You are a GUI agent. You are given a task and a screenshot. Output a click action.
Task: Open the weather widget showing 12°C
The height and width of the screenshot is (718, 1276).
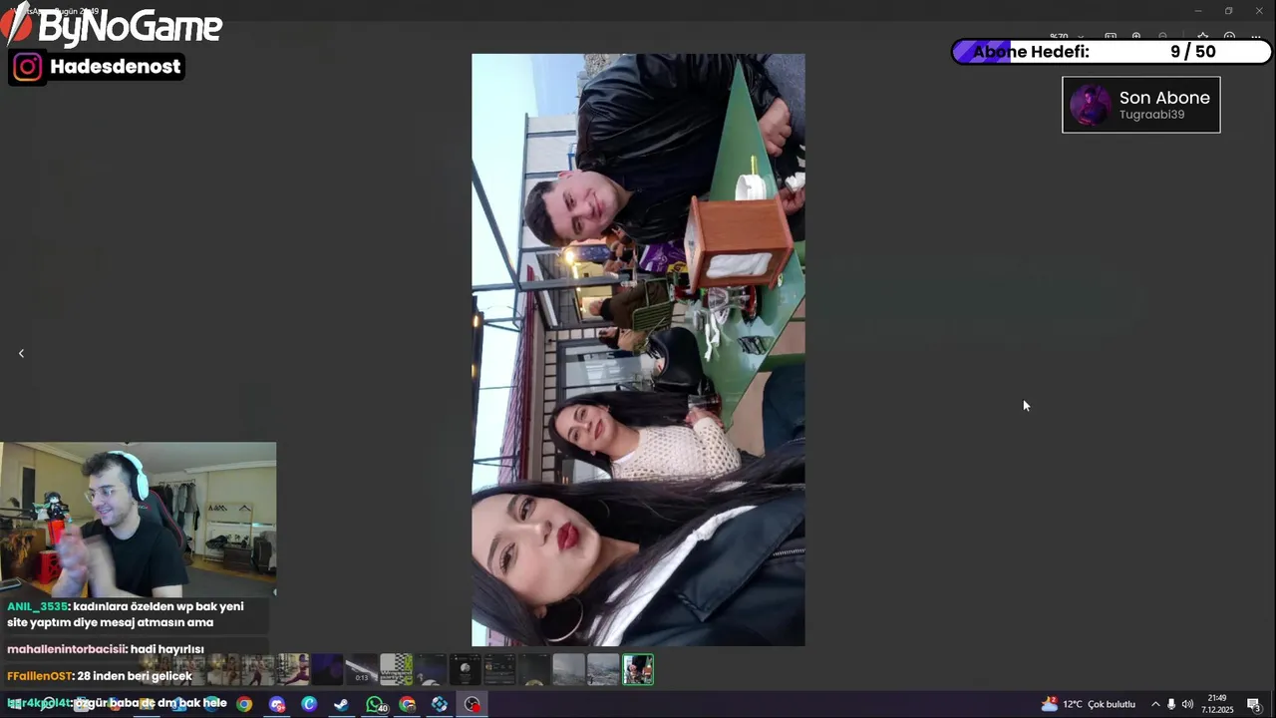pyautogui.click(x=1089, y=704)
